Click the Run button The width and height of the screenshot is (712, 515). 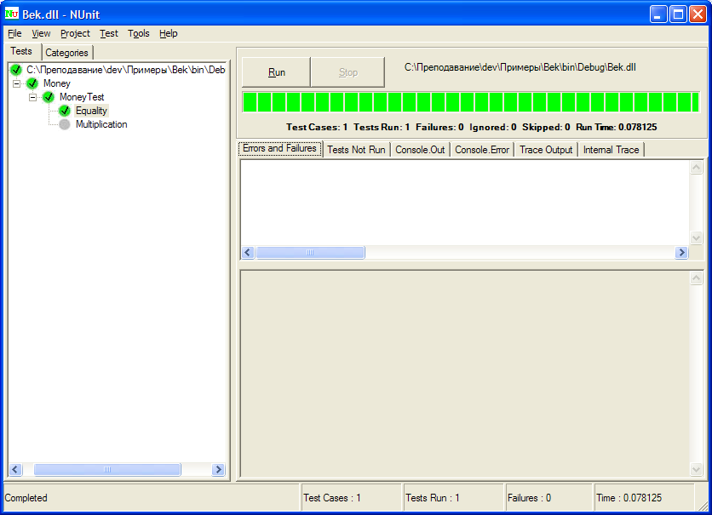click(x=277, y=72)
